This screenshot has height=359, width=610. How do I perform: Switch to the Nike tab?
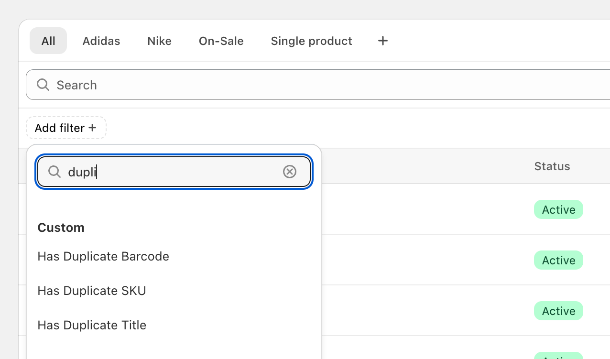pyautogui.click(x=159, y=41)
